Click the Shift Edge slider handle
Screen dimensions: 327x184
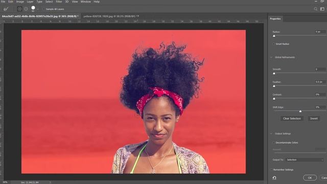(x=300, y=111)
